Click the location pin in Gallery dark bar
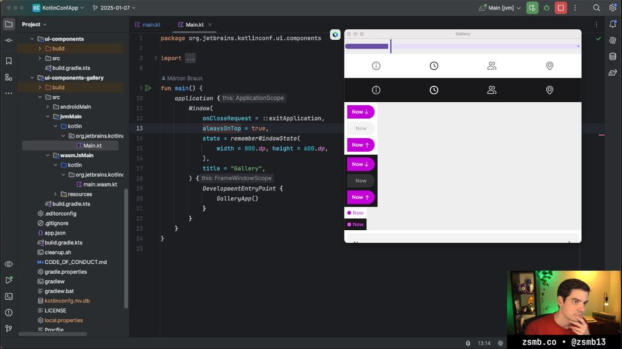Image resolution: width=622 pixels, height=349 pixels. (549, 90)
